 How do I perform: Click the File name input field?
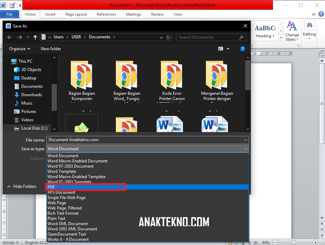coord(148,140)
